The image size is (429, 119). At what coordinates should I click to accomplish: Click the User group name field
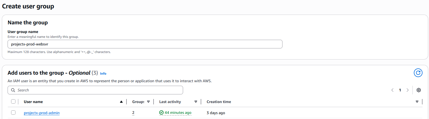click(145, 44)
